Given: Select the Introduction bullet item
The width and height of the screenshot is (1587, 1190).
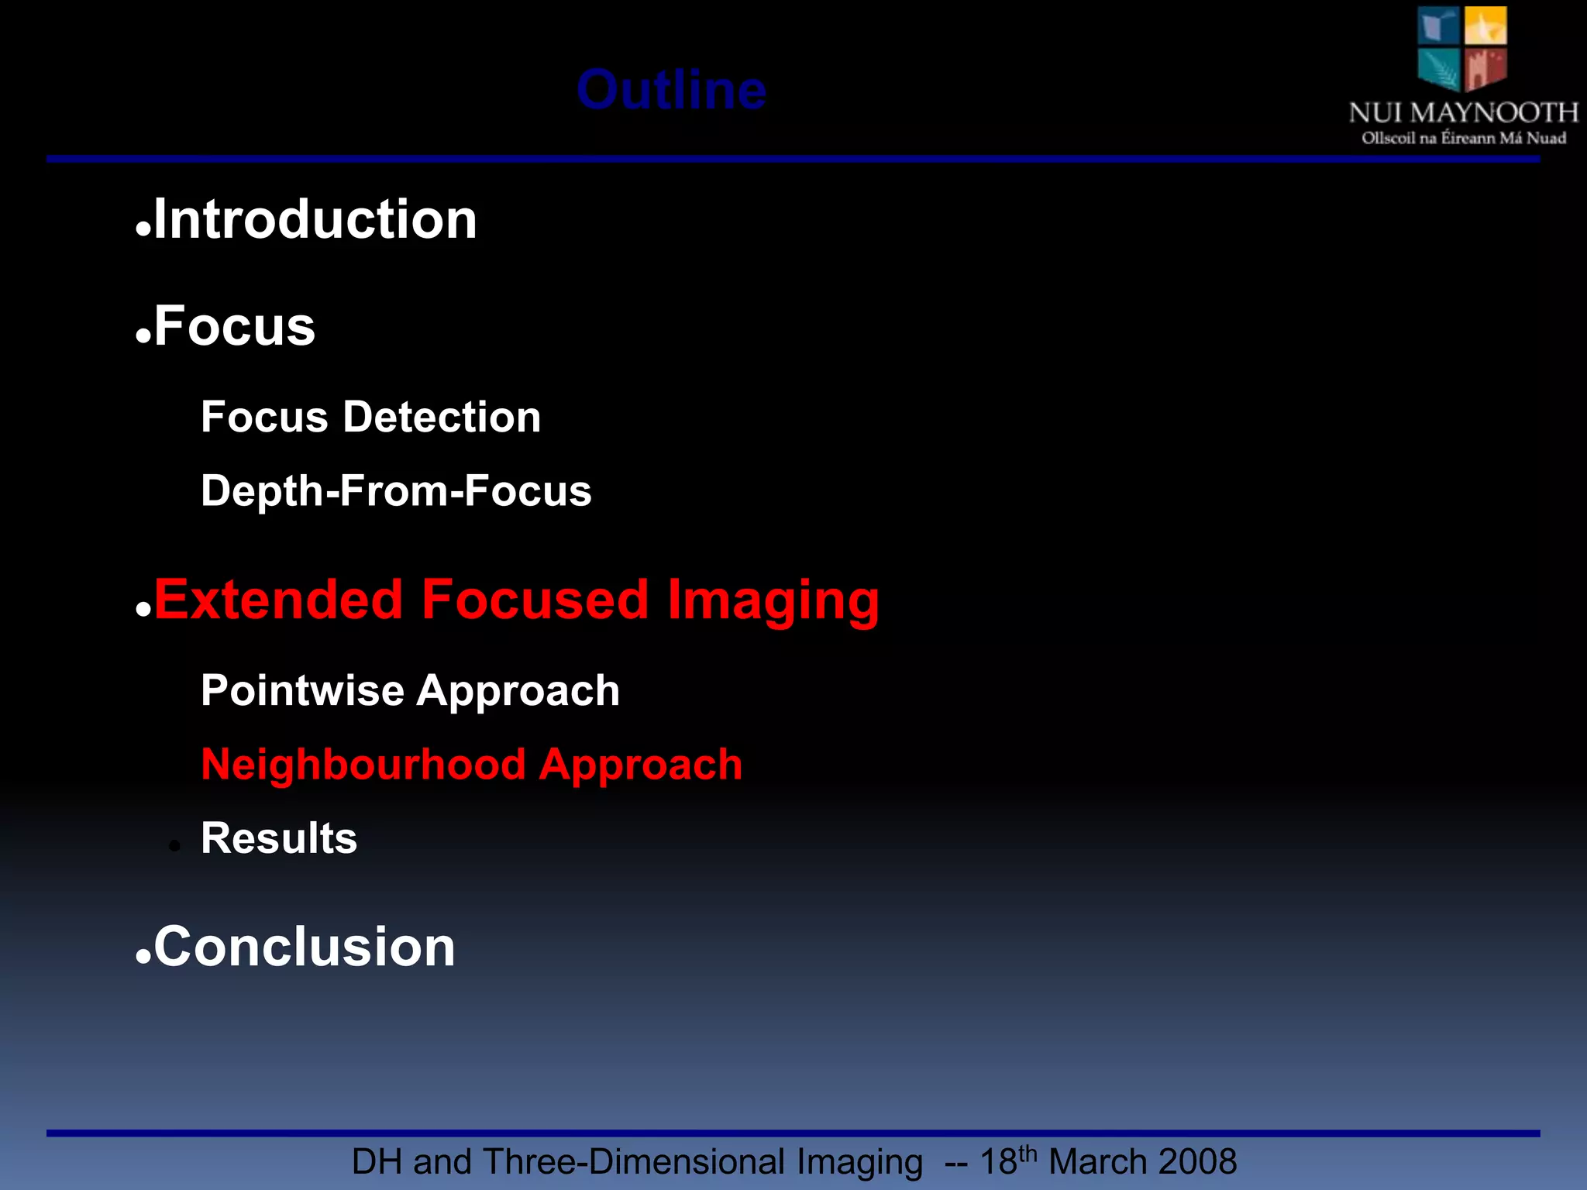Looking at the screenshot, I should point(315,219).
